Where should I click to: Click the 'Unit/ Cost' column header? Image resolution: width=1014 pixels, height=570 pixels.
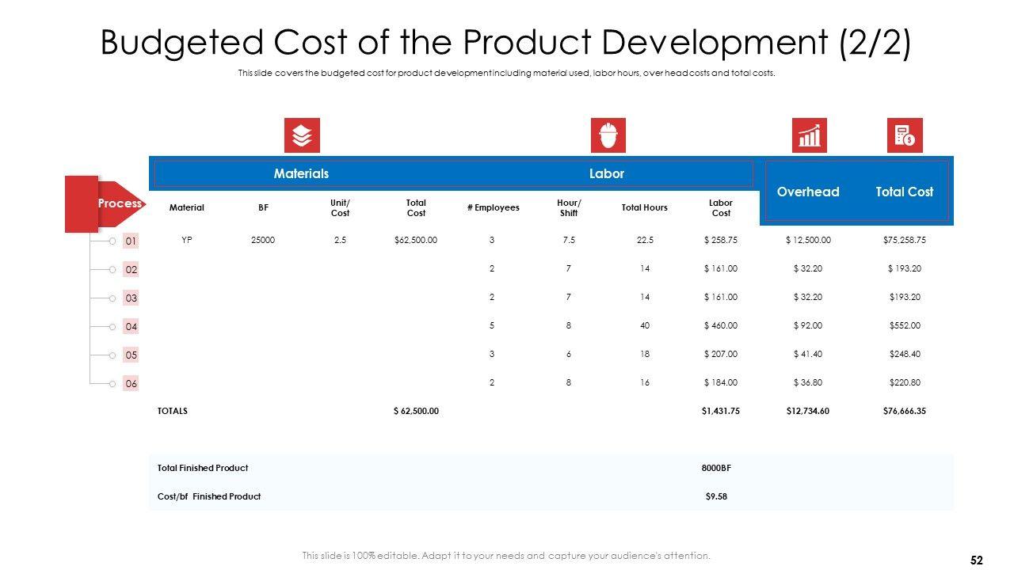340,207
